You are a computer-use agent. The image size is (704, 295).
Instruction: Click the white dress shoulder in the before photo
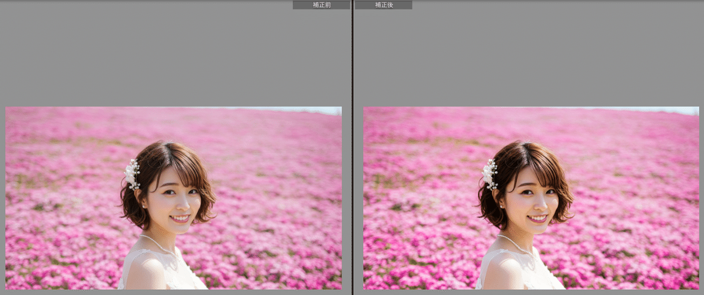[144, 269]
